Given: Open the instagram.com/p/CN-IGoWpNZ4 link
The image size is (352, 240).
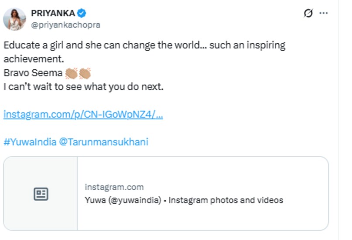Looking at the screenshot, I should click(x=83, y=115).
